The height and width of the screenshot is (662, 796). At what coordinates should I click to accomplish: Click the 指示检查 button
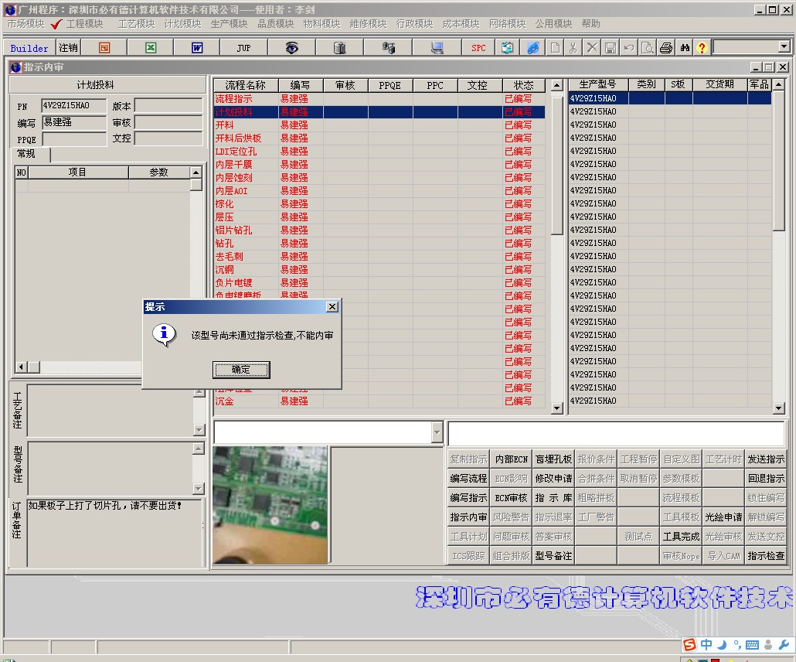click(x=765, y=555)
